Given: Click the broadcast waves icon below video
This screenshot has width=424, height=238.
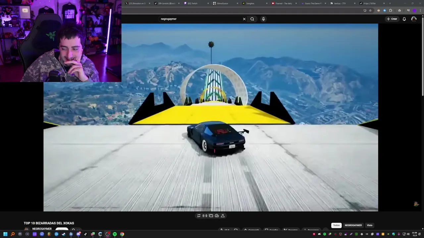Looking at the screenshot, I should pyautogui.click(x=205, y=216).
